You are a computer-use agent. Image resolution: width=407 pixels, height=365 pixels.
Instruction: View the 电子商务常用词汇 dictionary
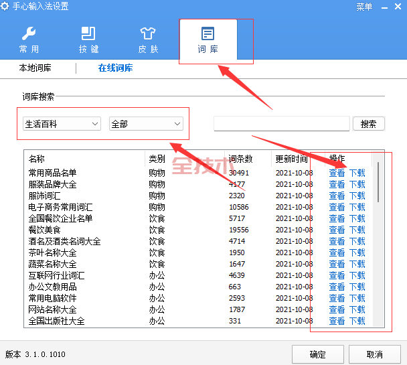[x=337, y=207]
